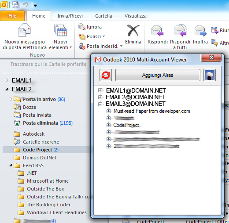
Task: Click the Send/Receive quick access icon
Action: coord(16,5)
